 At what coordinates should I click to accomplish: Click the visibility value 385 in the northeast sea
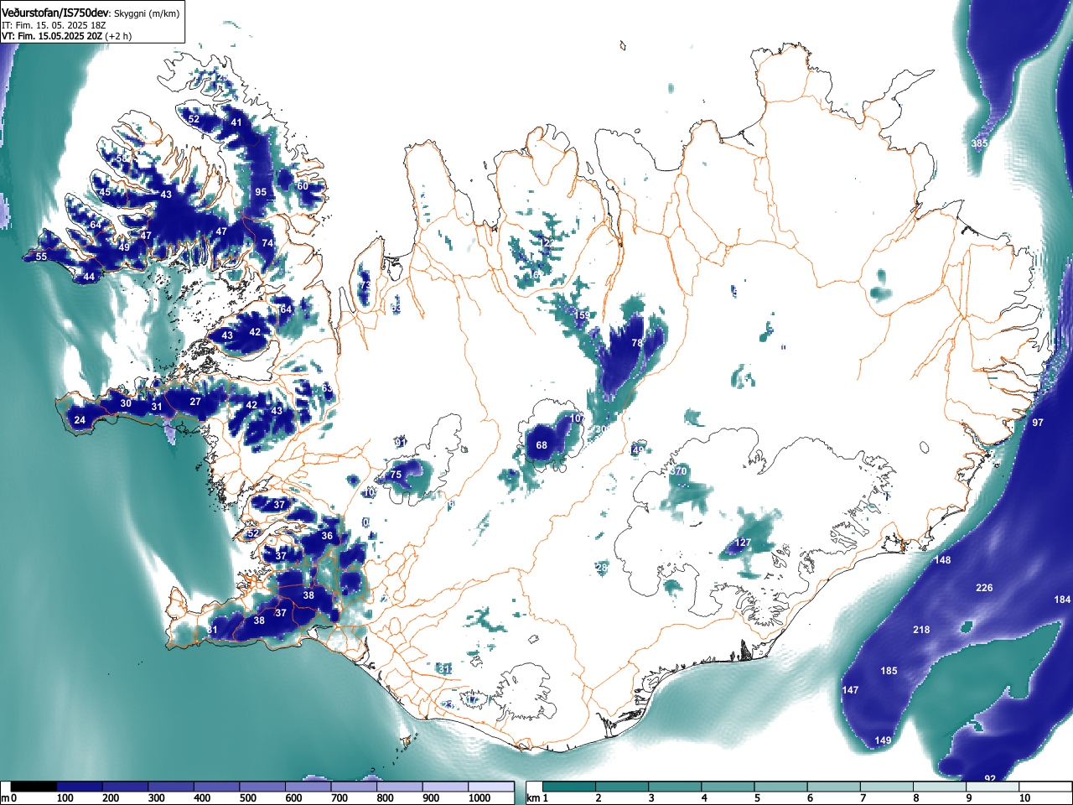(x=979, y=143)
